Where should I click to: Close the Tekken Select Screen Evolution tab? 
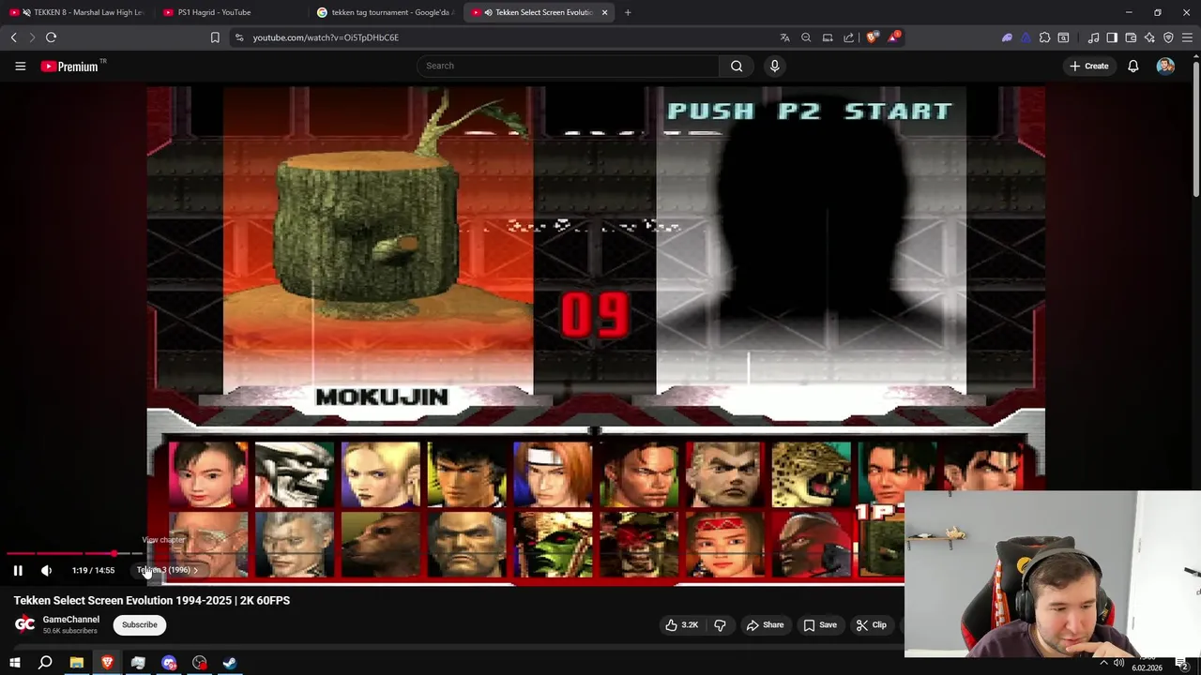604,12
